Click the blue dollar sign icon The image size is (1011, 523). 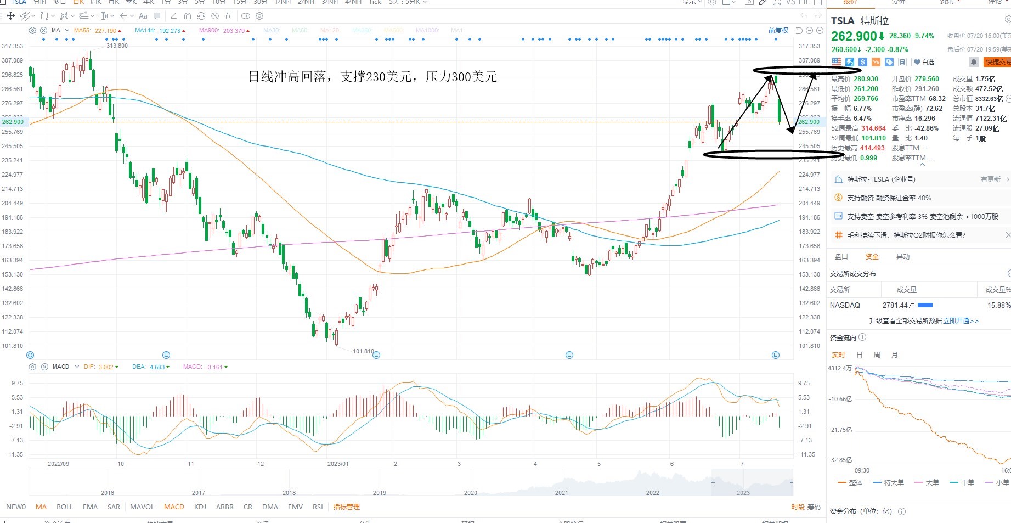coord(862,62)
